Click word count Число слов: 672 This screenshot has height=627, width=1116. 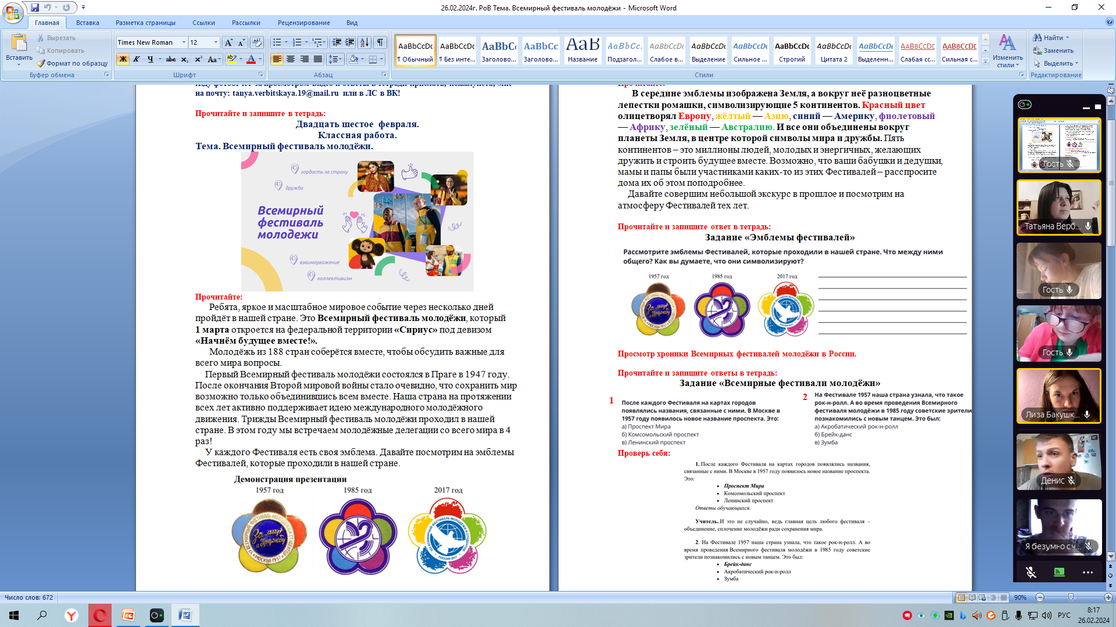point(29,597)
